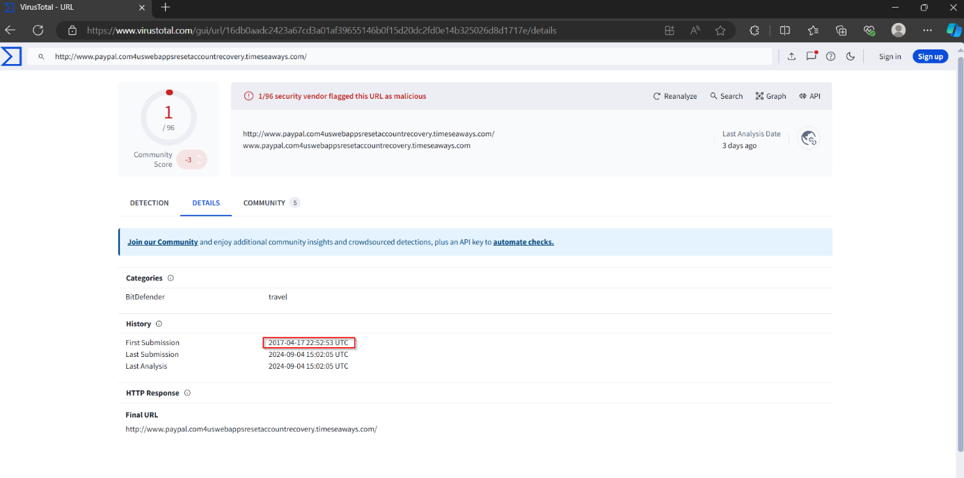964x478 pixels.
Task: Toggle the split screen icon
Action: tap(785, 31)
